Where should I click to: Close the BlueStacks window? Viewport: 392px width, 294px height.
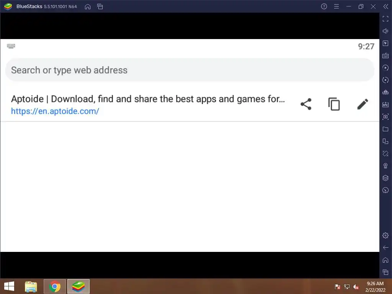pos(373,7)
